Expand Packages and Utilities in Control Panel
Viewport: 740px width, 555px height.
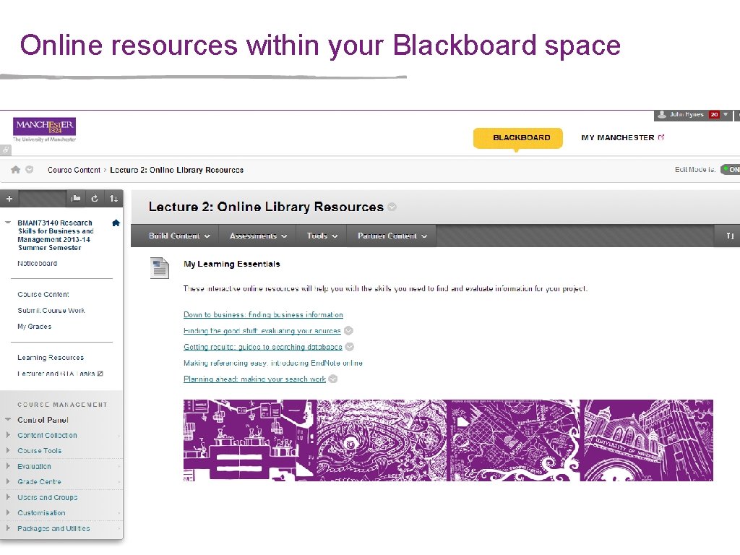(x=8, y=528)
